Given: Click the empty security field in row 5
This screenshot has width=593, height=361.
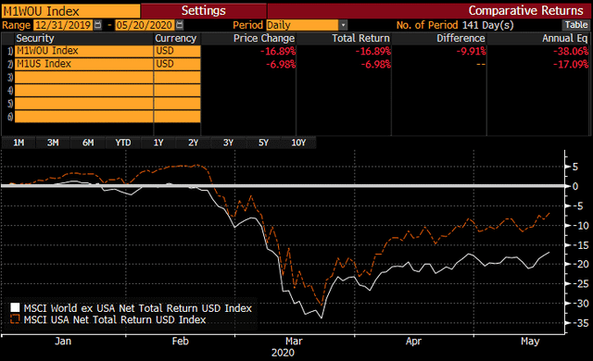Looking at the screenshot, I should 84,103.
